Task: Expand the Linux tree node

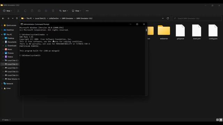Action: [2, 88]
